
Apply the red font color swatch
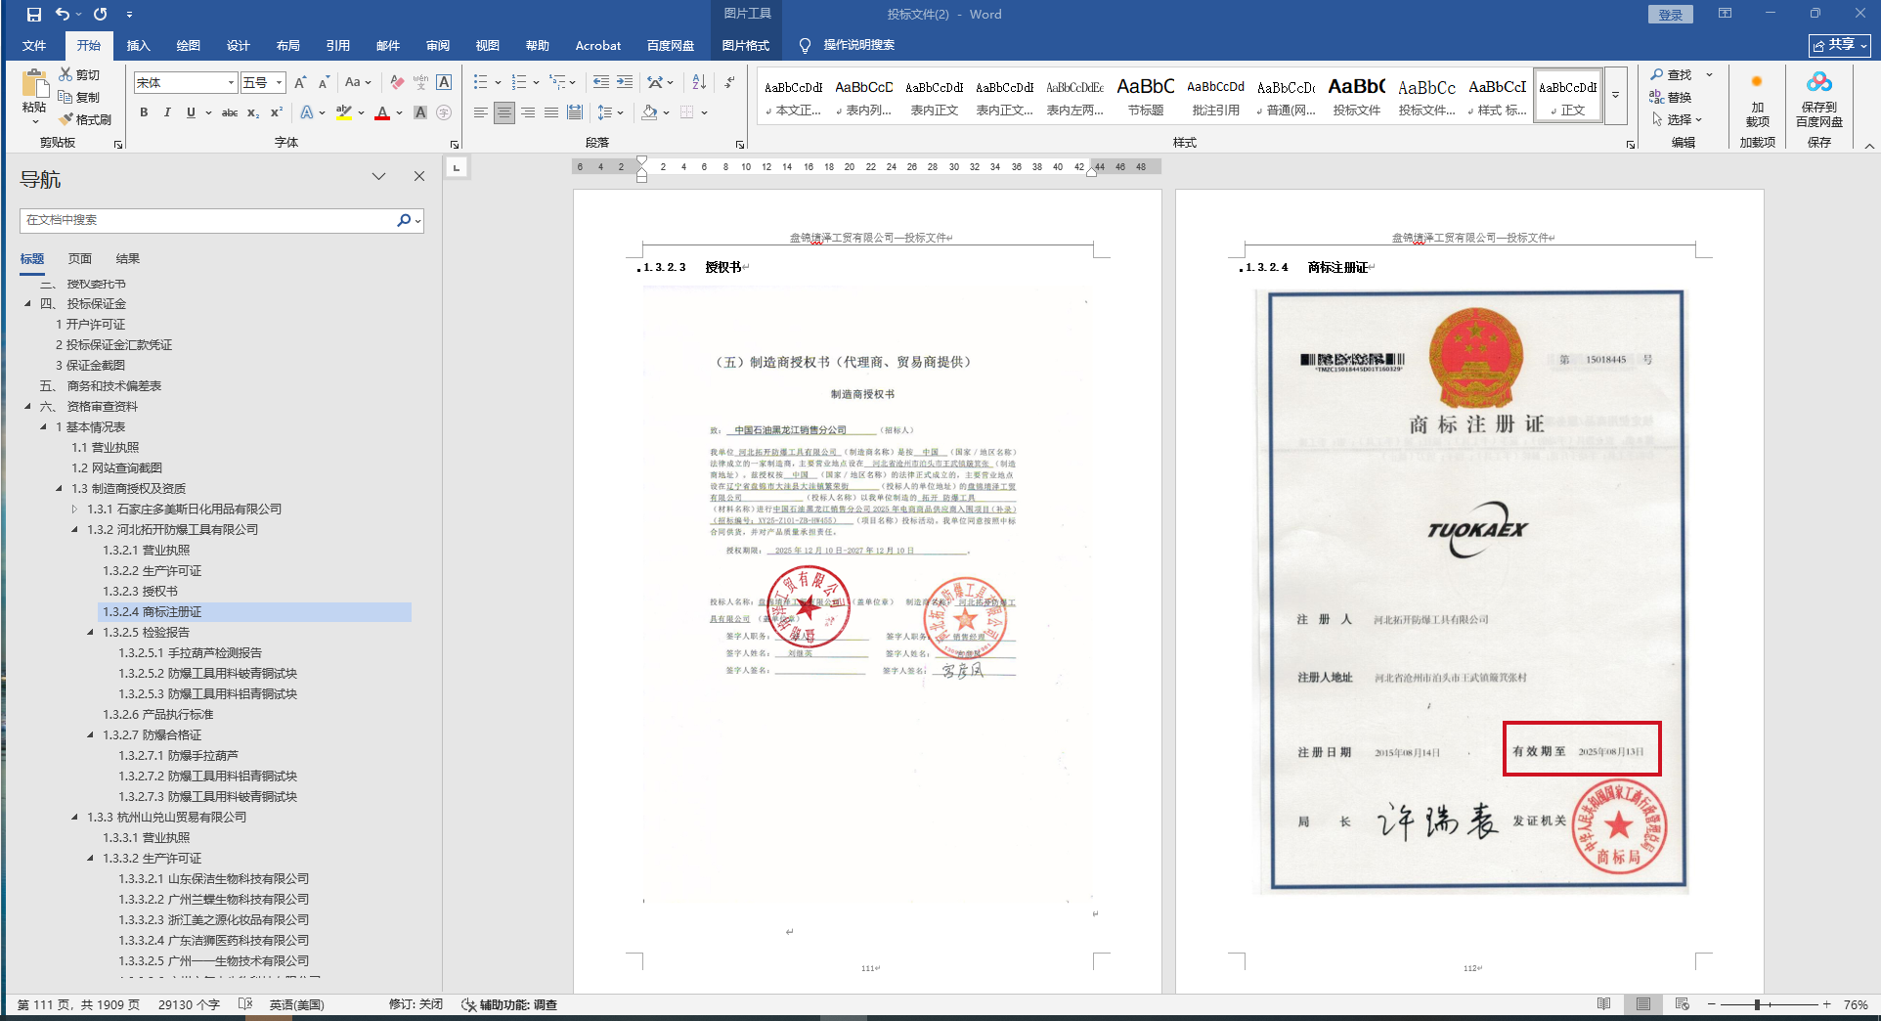[382, 112]
